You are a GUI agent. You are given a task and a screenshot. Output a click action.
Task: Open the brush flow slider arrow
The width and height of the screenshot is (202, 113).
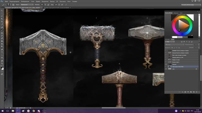(59, 5)
